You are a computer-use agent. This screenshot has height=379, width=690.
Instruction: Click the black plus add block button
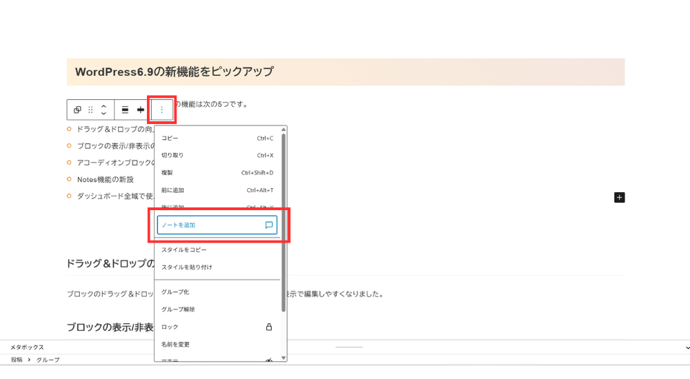tap(619, 198)
